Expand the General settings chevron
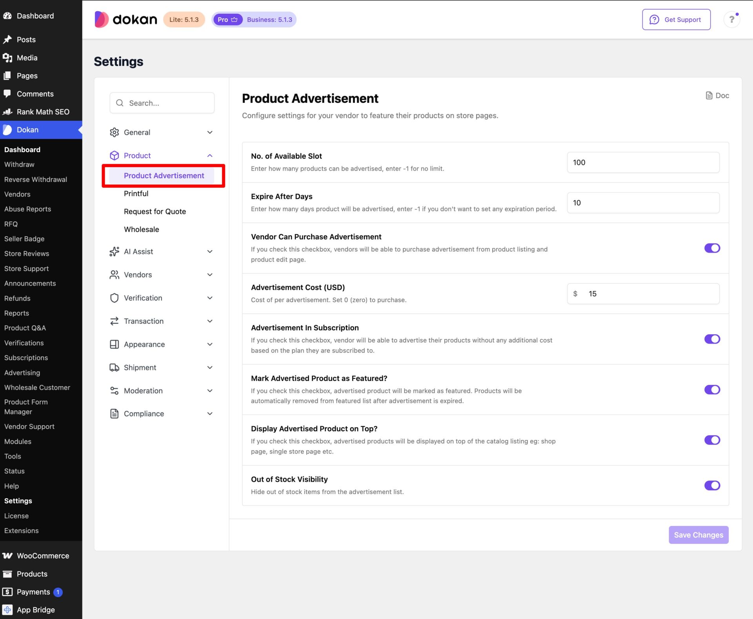This screenshot has height=619, width=753. (210, 132)
